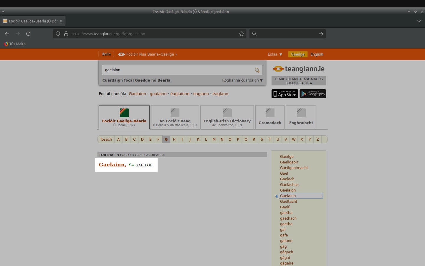Open the Google Play badge
This screenshot has width=425, height=266.
point(313,94)
